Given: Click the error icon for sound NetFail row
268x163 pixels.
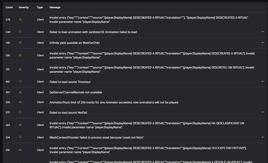Looking at the screenshot, I should pos(20,112).
